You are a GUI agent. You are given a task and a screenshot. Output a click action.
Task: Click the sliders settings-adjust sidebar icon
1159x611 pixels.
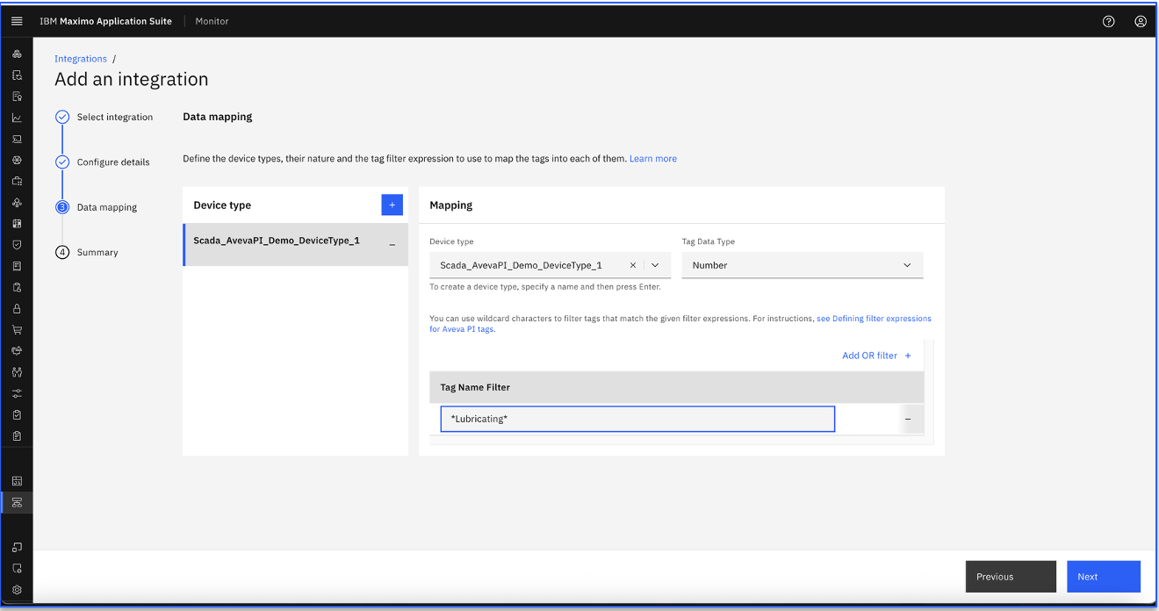coord(17,393)
